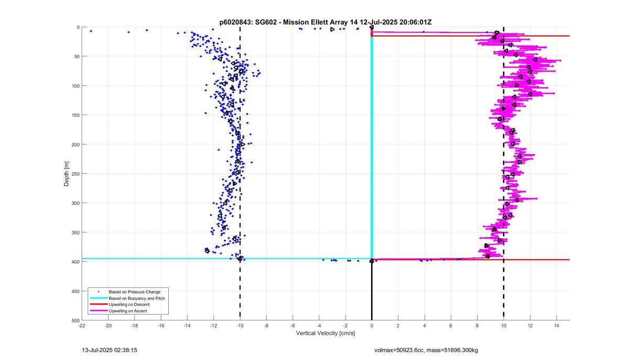The image size is (629, 360).
Task: Click the '-4' velocity tick label
Action: (x=319, y=325)
